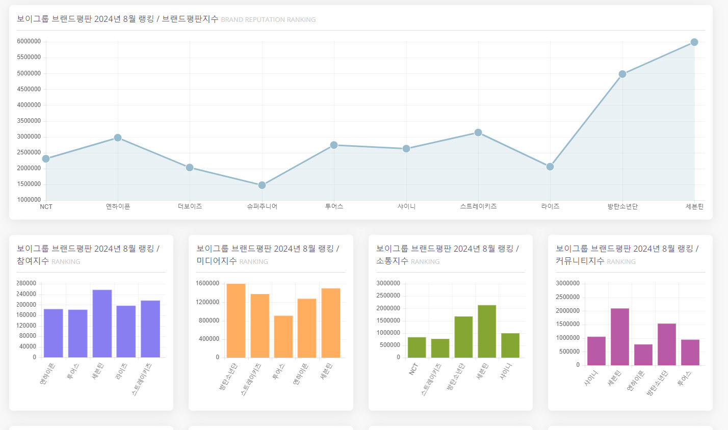Click the 1000000 y-axis value on line chart
The height and width of the screenshot is (430, 728).
point(29,200)
